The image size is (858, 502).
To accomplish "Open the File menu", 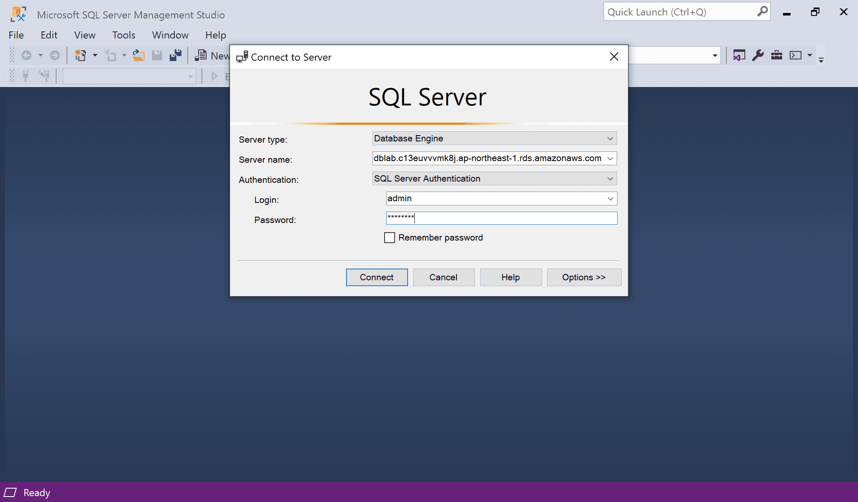I will [x=16, y=35].
